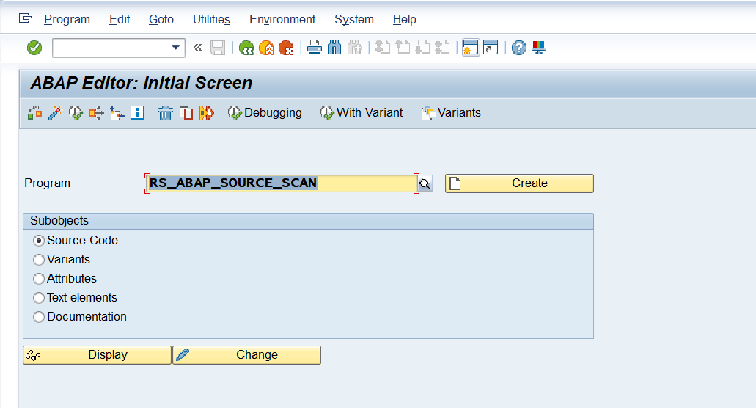
Task: Click the Variants button
Action: pyautogui.click(x=451, y=113)
